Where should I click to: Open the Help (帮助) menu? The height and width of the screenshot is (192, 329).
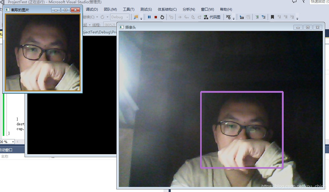(x=226, y=9)
